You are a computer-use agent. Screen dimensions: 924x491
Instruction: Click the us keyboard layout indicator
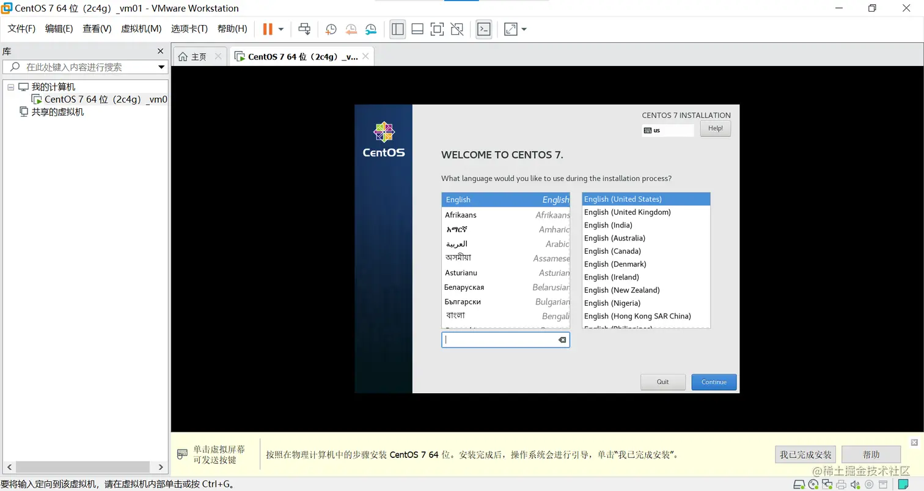coord(667,130)
